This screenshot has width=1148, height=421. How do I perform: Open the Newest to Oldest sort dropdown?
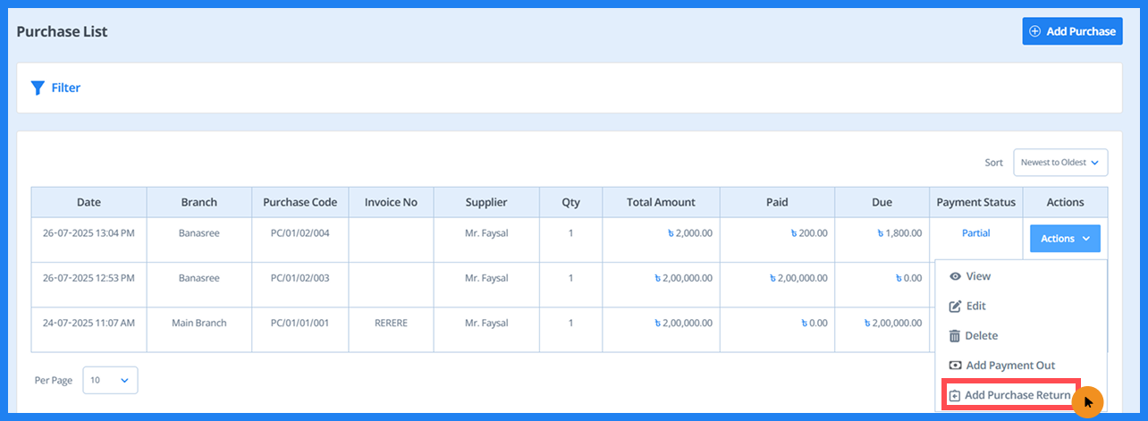(x=1060, y=163)
